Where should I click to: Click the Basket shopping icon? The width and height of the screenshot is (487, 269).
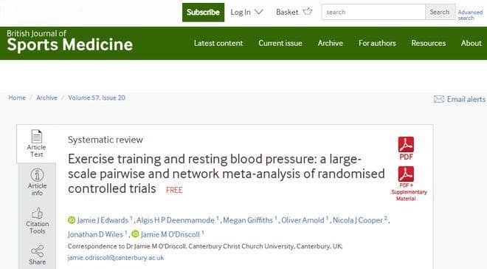(308, 12)
